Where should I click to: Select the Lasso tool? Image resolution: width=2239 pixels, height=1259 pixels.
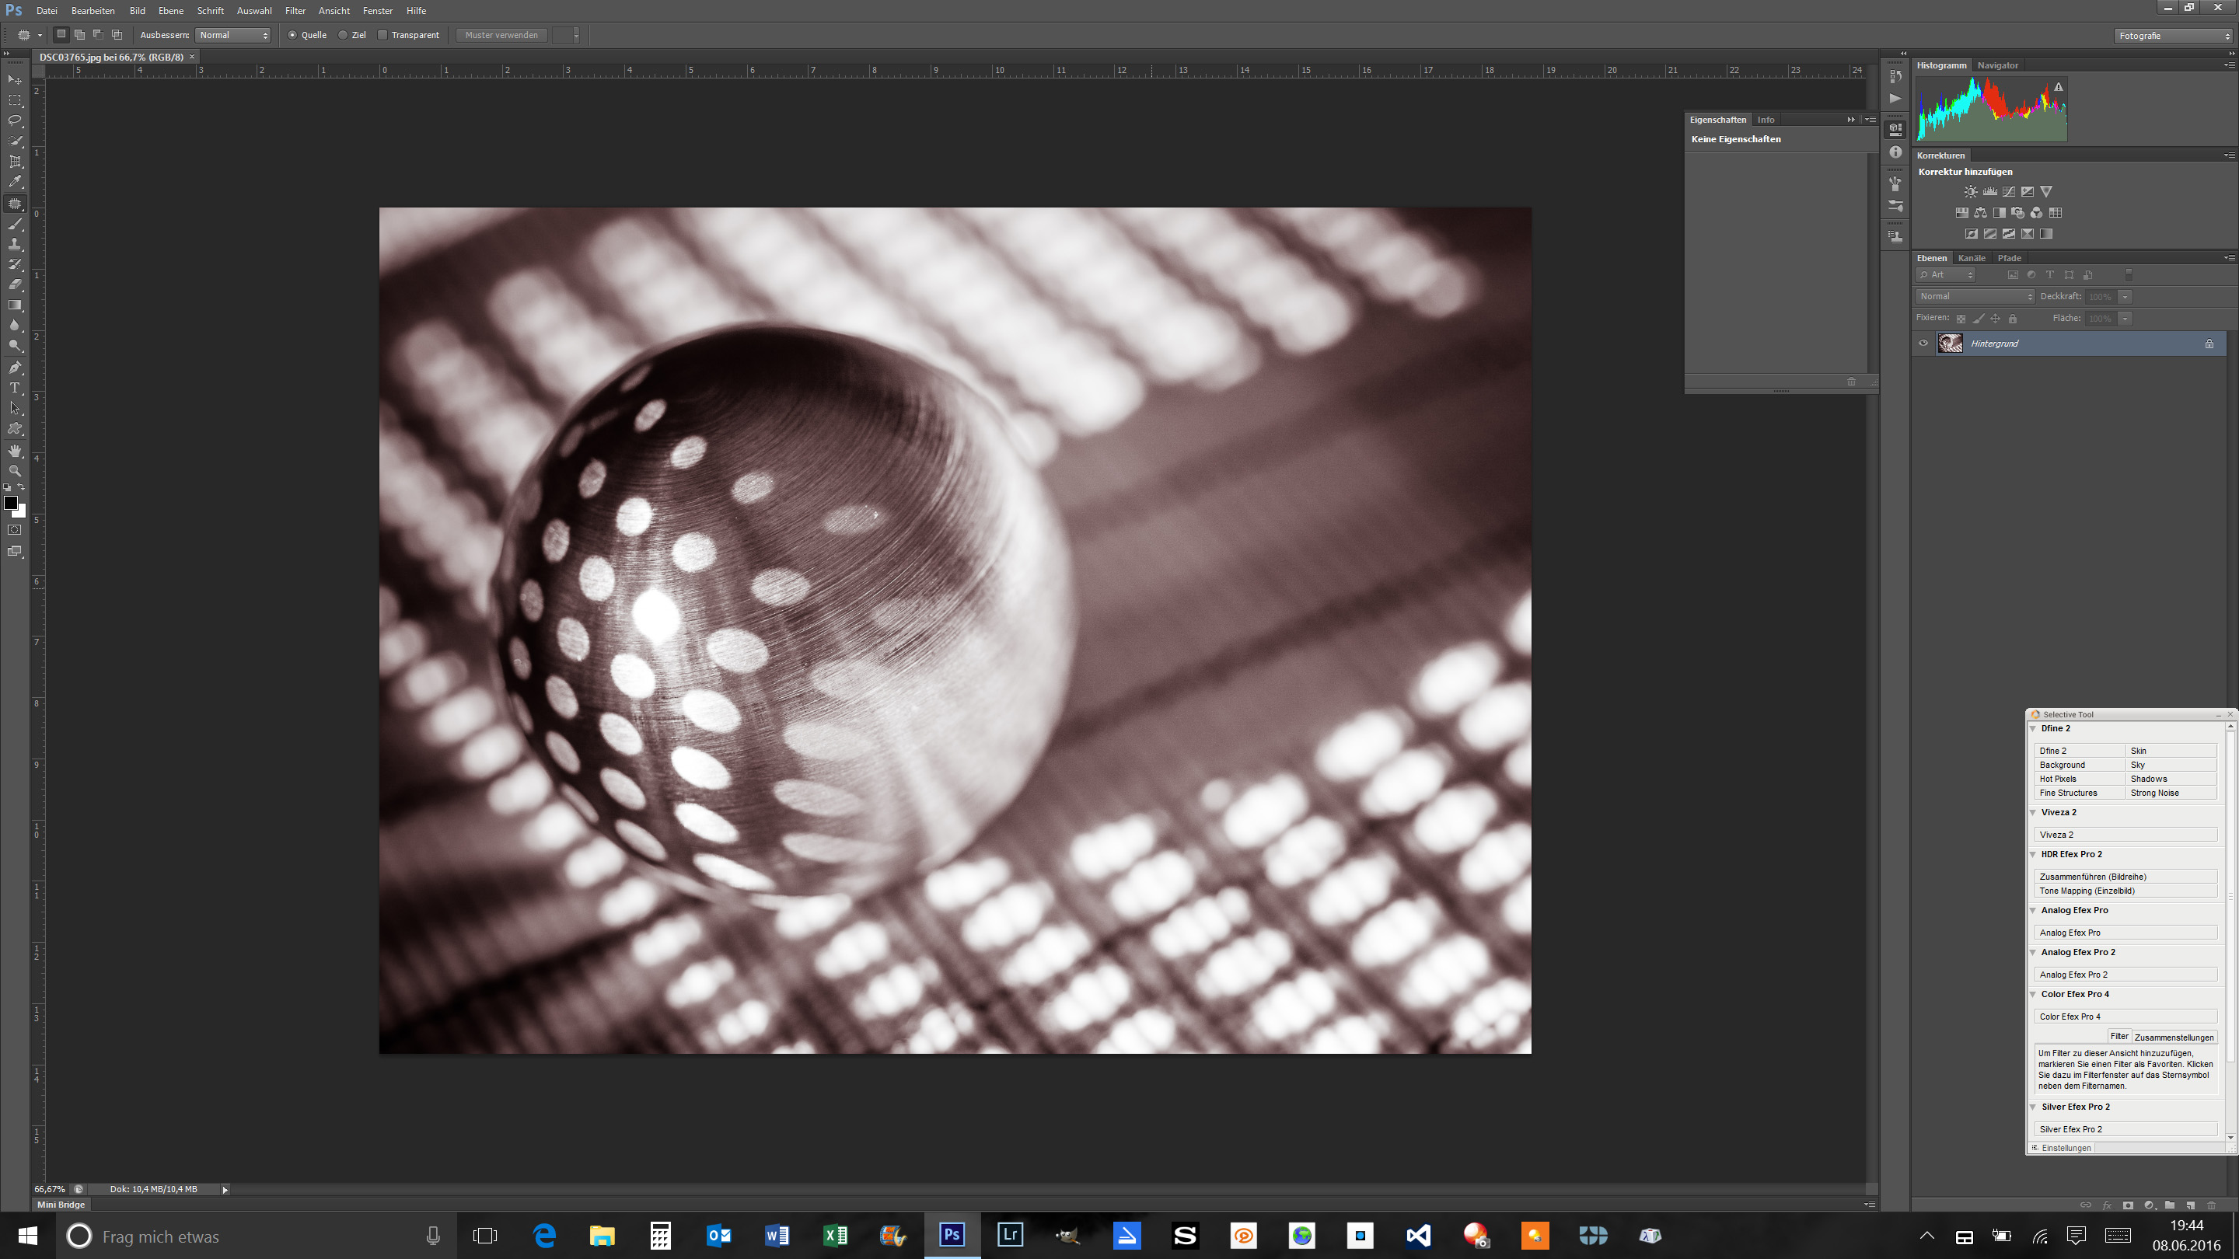coord(15,120)
